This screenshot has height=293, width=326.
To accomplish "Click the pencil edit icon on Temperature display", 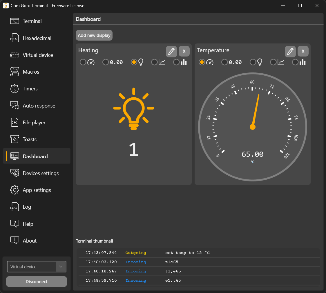I will pyautogui.click(x=290, y=51).
